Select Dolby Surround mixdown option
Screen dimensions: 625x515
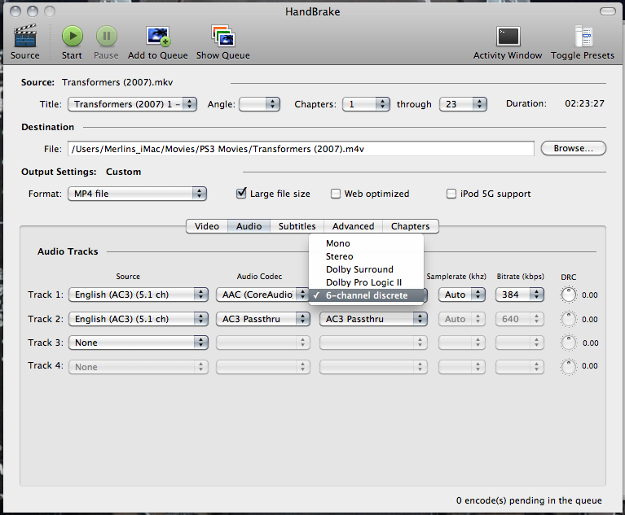pyautogui.click(x=366, y=269)
